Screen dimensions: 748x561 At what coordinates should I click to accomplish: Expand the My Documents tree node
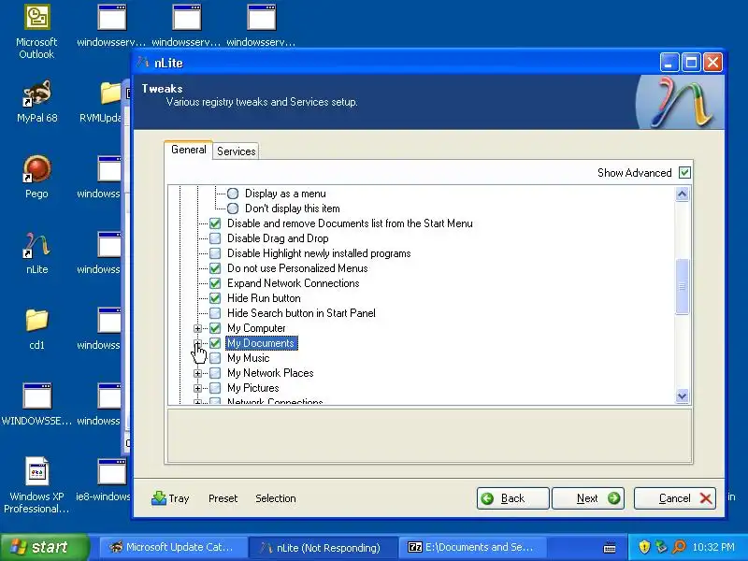click(197, 343)
